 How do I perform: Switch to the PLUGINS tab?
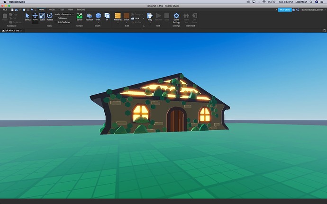[81, 9]
